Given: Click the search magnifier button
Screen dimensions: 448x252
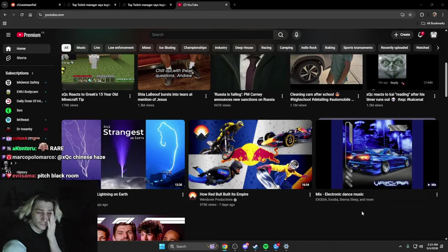Looking at the screenshot, I should [281, 35].
